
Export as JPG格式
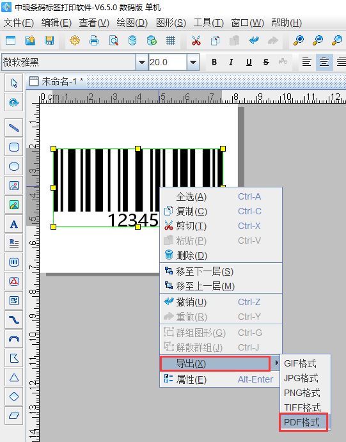point(305,378)
